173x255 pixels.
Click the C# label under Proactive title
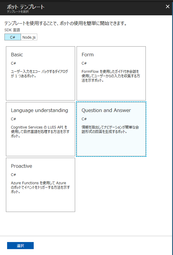(13, 175)
